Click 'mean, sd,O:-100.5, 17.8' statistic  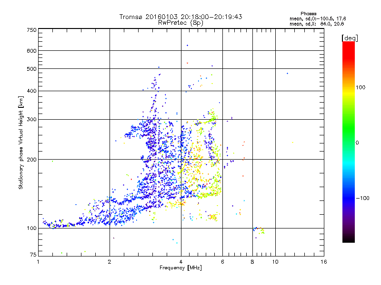coord(318,19)
